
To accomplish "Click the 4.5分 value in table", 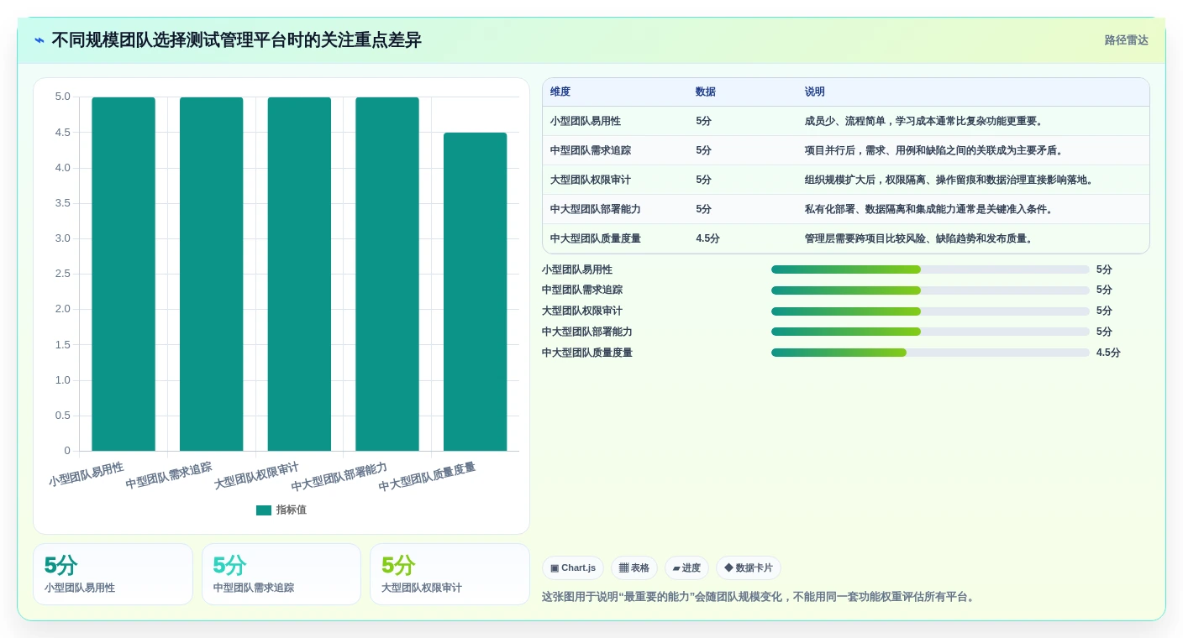I will 707,238.
